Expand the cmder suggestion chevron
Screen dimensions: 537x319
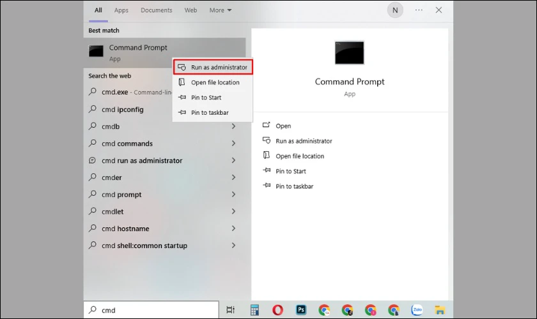[x=233, y=177]
